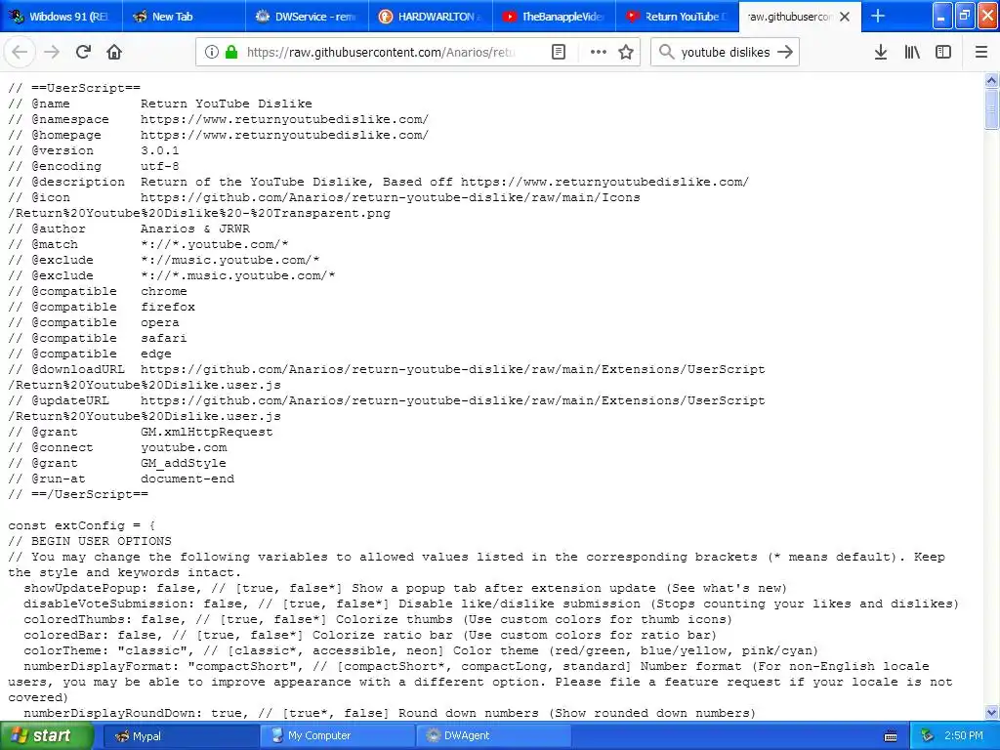
Task: Go back to the previous page
Action: click(x=20, y=53)
